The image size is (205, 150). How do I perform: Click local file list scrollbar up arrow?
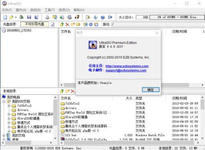pyautogui.click(x=203, y=97)
